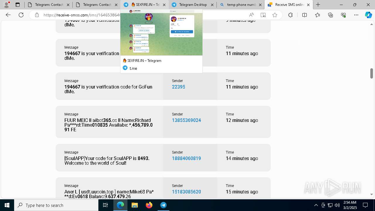Viewport: 375px width, 211px height.
Task: View site info via padlock icon
Action: [37, 15]
